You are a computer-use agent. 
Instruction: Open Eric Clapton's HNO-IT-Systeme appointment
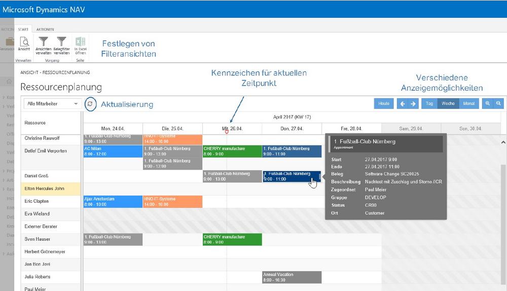click(173, 201)
